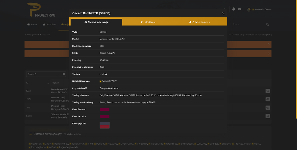The width and height of the screenshot is (297, 150).
Task: Close the Vincent Kombi STD dialog
Action: coord(223,13)
